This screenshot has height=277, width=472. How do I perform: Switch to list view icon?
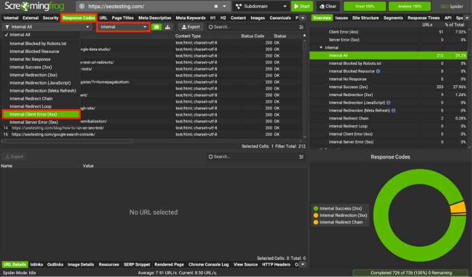point(157,27)
